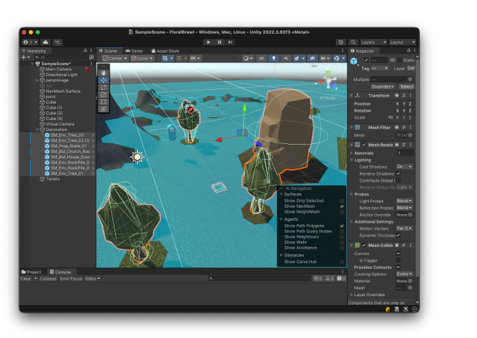Viewport: 477px width, 338px height.
Task: Toggle Receive Shadows checkbox
Action: pyautogui.click(x=398, y=173)
